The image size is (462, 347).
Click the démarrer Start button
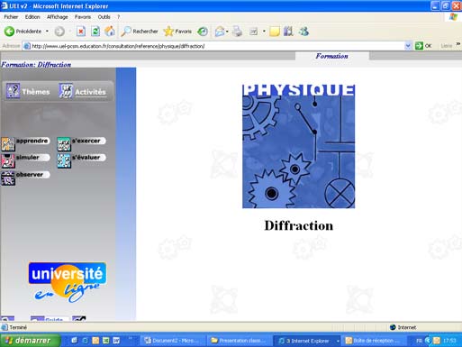(30, 341)
